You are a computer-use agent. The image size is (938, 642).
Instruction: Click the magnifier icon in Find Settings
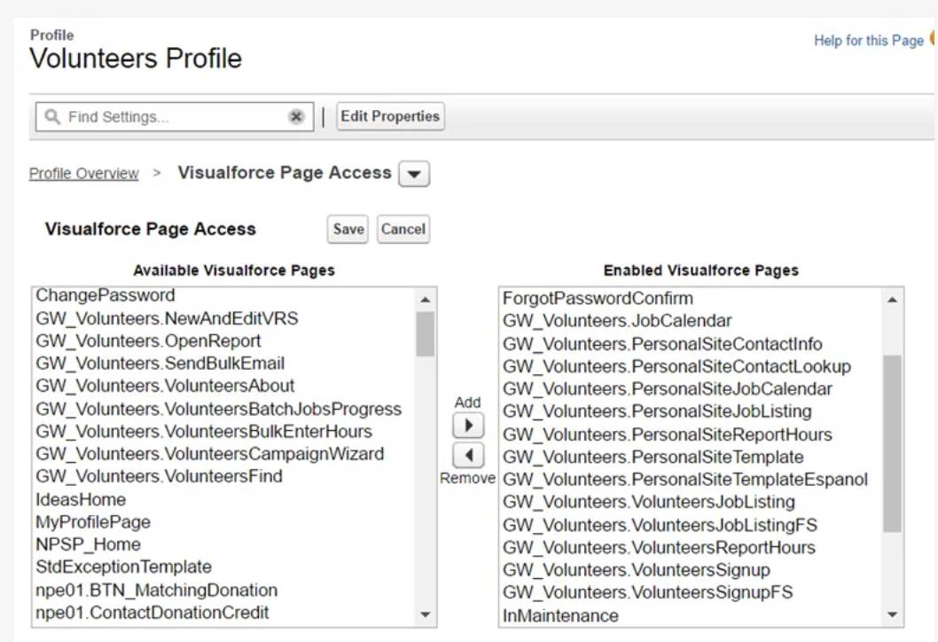(x=52, y=117)
